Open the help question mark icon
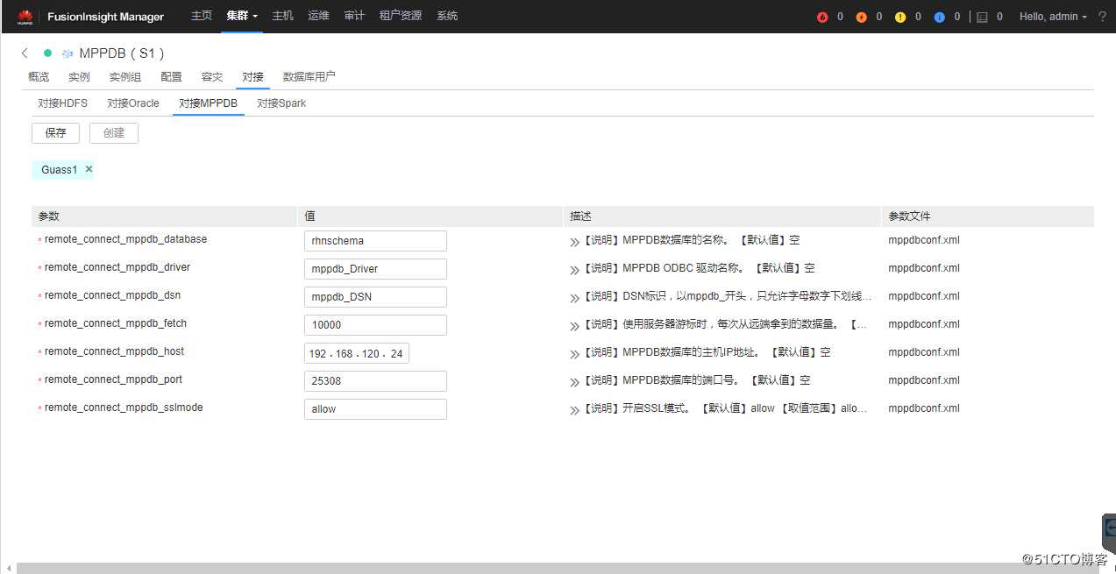 tap(1102, 17)
